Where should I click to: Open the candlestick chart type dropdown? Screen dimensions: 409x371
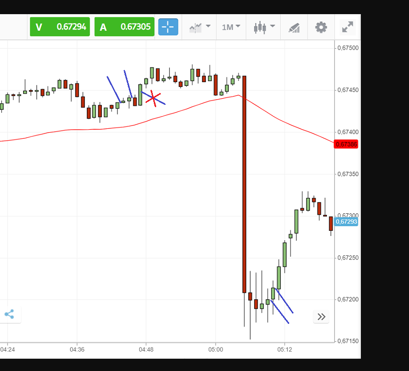coord(264,27)
